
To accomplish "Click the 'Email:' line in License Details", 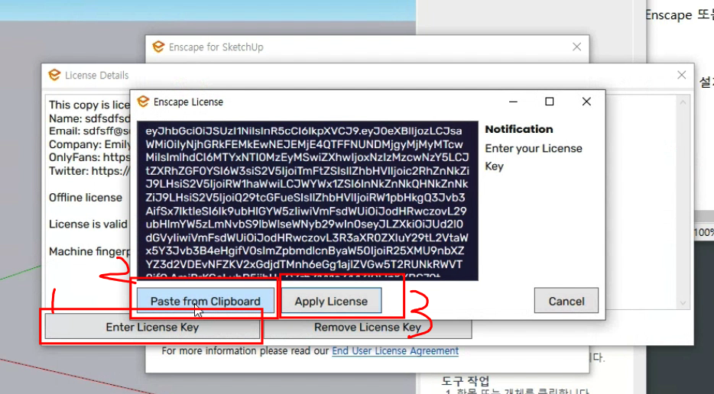I will [89, 131].
